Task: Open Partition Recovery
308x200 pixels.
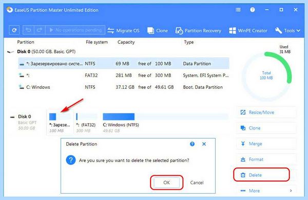Action: (x=198, y=31)
